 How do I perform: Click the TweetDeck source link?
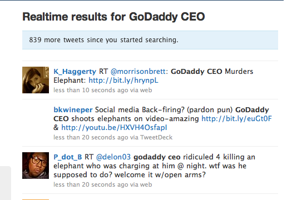156,137
